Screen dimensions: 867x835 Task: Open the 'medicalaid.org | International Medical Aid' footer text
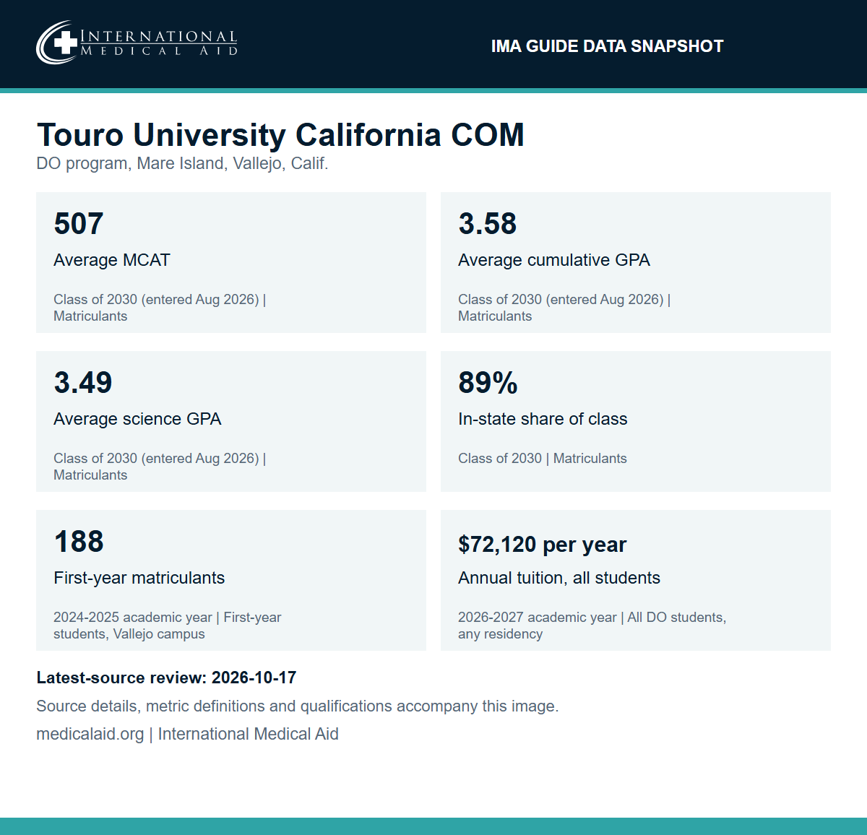click(x=188, y=734)
